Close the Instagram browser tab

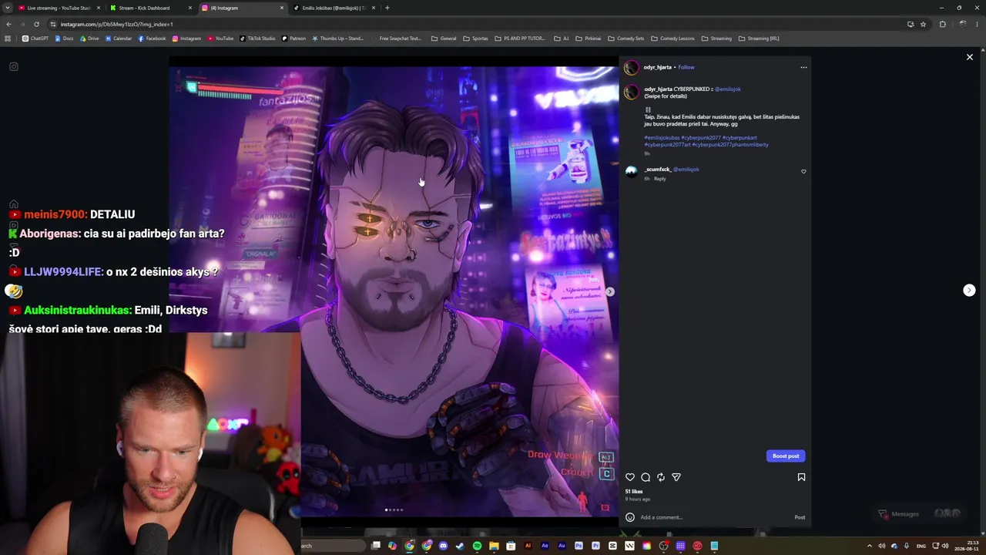(x=282, y=8)
